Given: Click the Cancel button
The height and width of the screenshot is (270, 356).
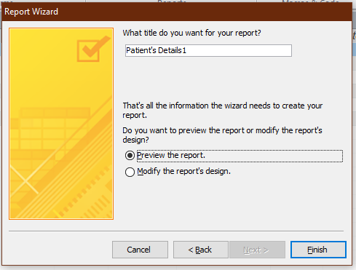Looking at the screenshot, I should coord(140,250).
